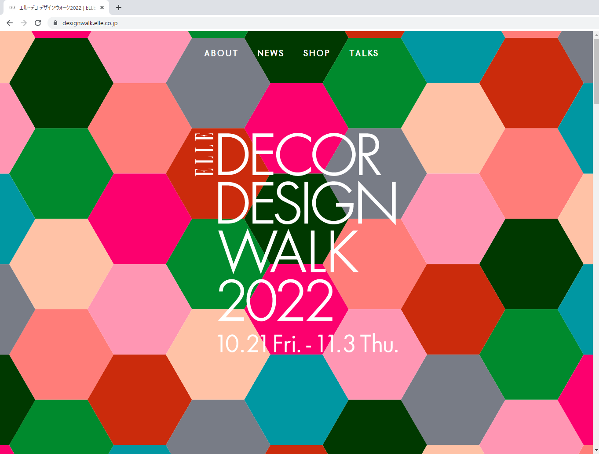
Task: Click the page scroll-down arrow
Action: [x=596, y=450]
